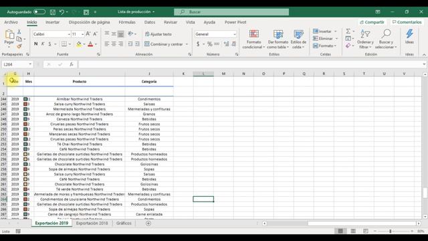Open Dar formato como tabla

278,39
